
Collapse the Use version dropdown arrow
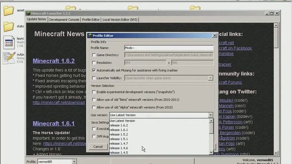(210, 115)
